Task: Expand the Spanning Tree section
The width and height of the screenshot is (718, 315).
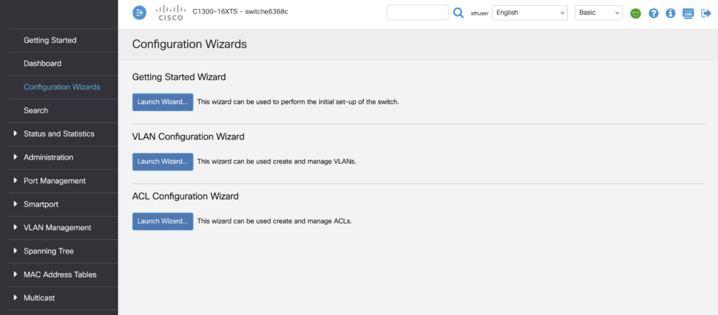Action: [x=49, y=251]
